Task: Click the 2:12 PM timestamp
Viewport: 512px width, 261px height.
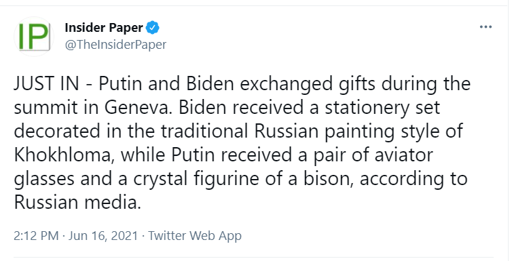Action: click(36, 236)
